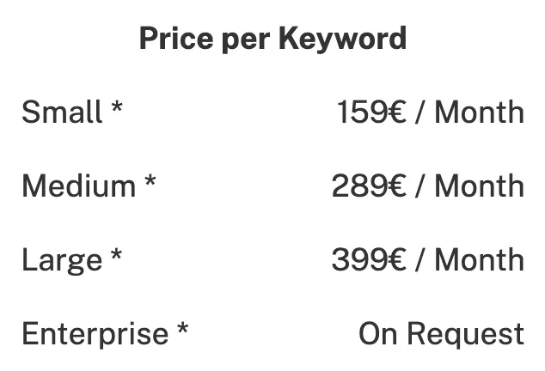Click the asterisk after Enterprise
545x371 pixels.
183,328
